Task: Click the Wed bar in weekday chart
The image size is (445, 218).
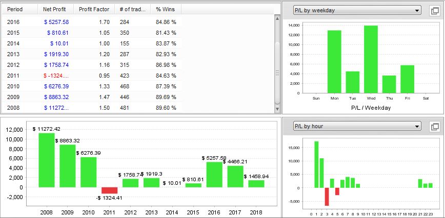Action: 371,59
